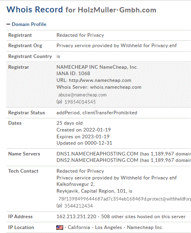Click the US flag icon in IP Location
Image resolution: width=191 pixels, height=233 pixels.
click(x=60, y=227)
